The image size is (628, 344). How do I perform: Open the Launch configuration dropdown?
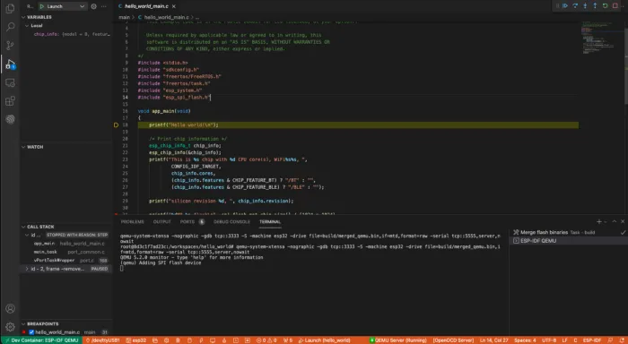(x=63, y=6)
